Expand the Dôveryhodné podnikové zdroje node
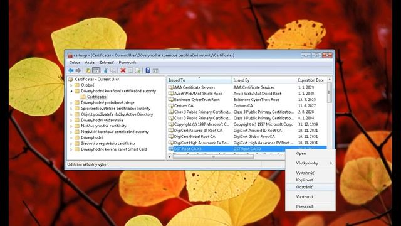The image size is (401, 226). point(71,103)
